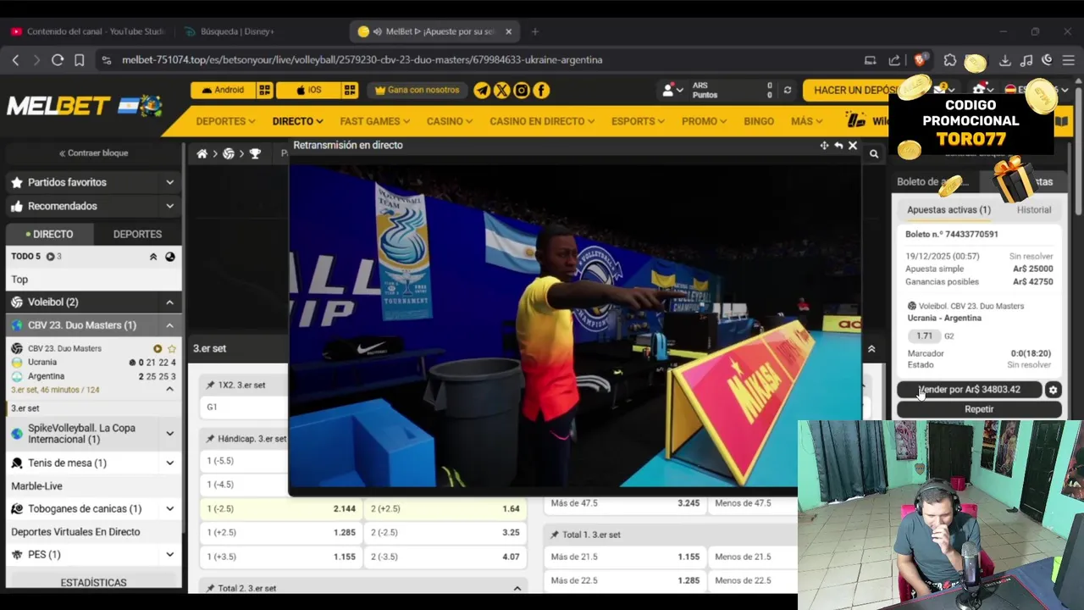This screenshot has width=1084, height=610.
Task: Pin the Hándicap 3.er set market
Action: (210, 439)
